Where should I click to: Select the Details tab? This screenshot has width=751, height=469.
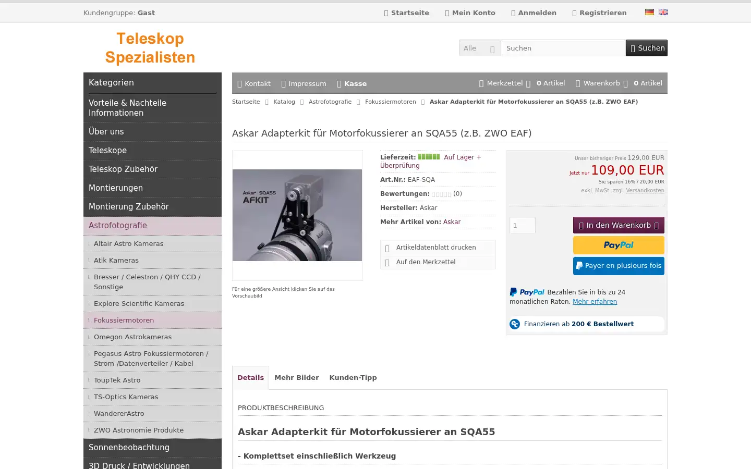point(250,378)
